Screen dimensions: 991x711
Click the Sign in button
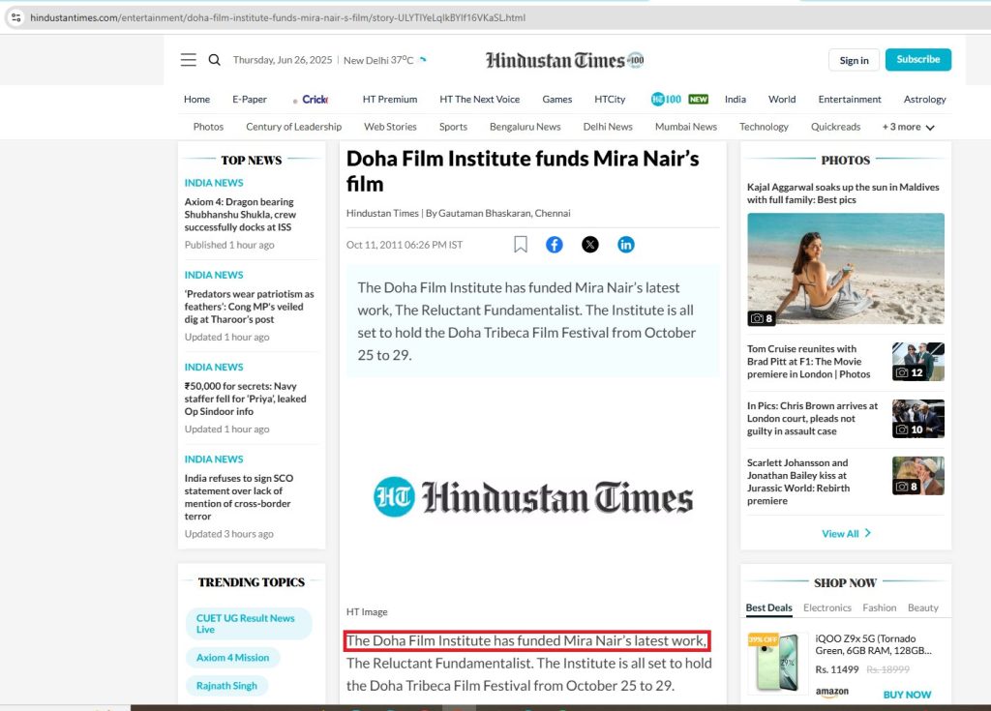click(x=854, y=60)
